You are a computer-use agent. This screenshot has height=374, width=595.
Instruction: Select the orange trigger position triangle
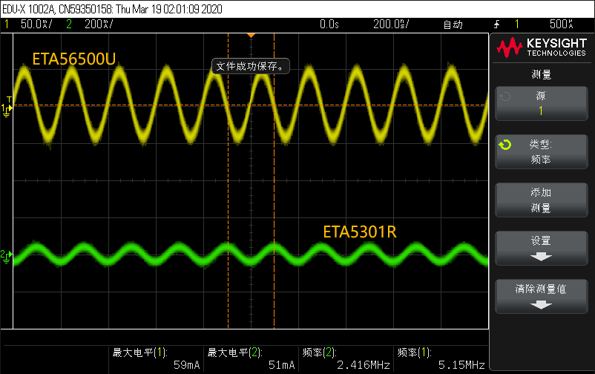pos(251,35)
